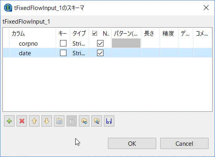Click the tFixedFlowInput_1 schema label

26,22
